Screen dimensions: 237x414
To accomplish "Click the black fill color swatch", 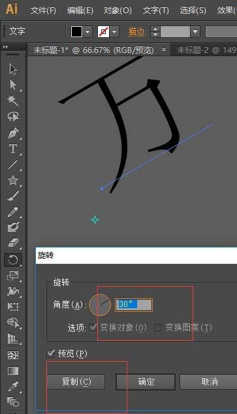I will tap(76, 32).
